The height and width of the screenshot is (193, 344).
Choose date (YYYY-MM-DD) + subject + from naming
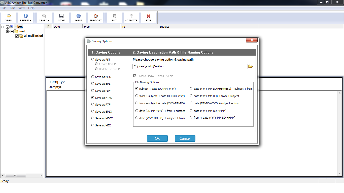click(160, 118)
